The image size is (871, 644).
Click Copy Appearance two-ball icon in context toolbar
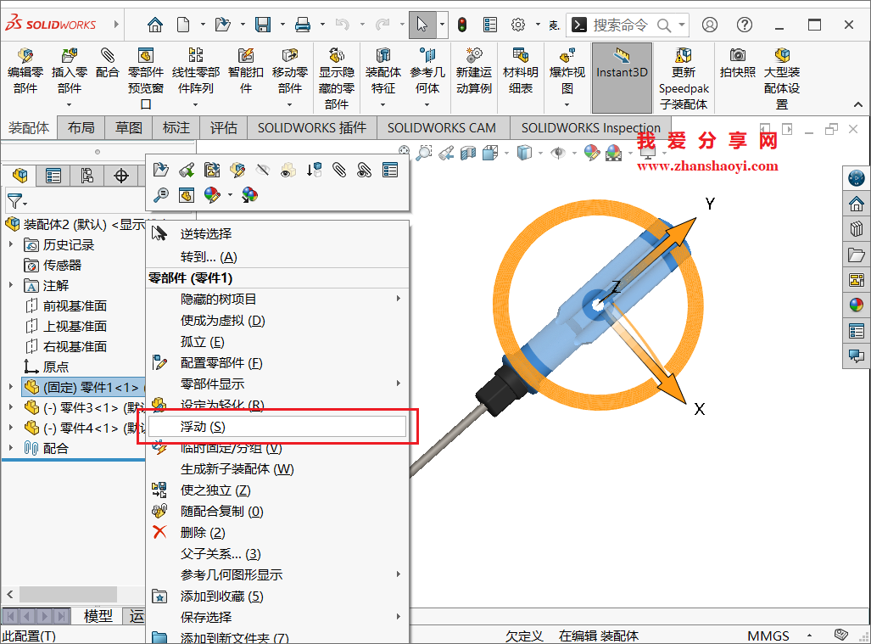click(249, 195)
